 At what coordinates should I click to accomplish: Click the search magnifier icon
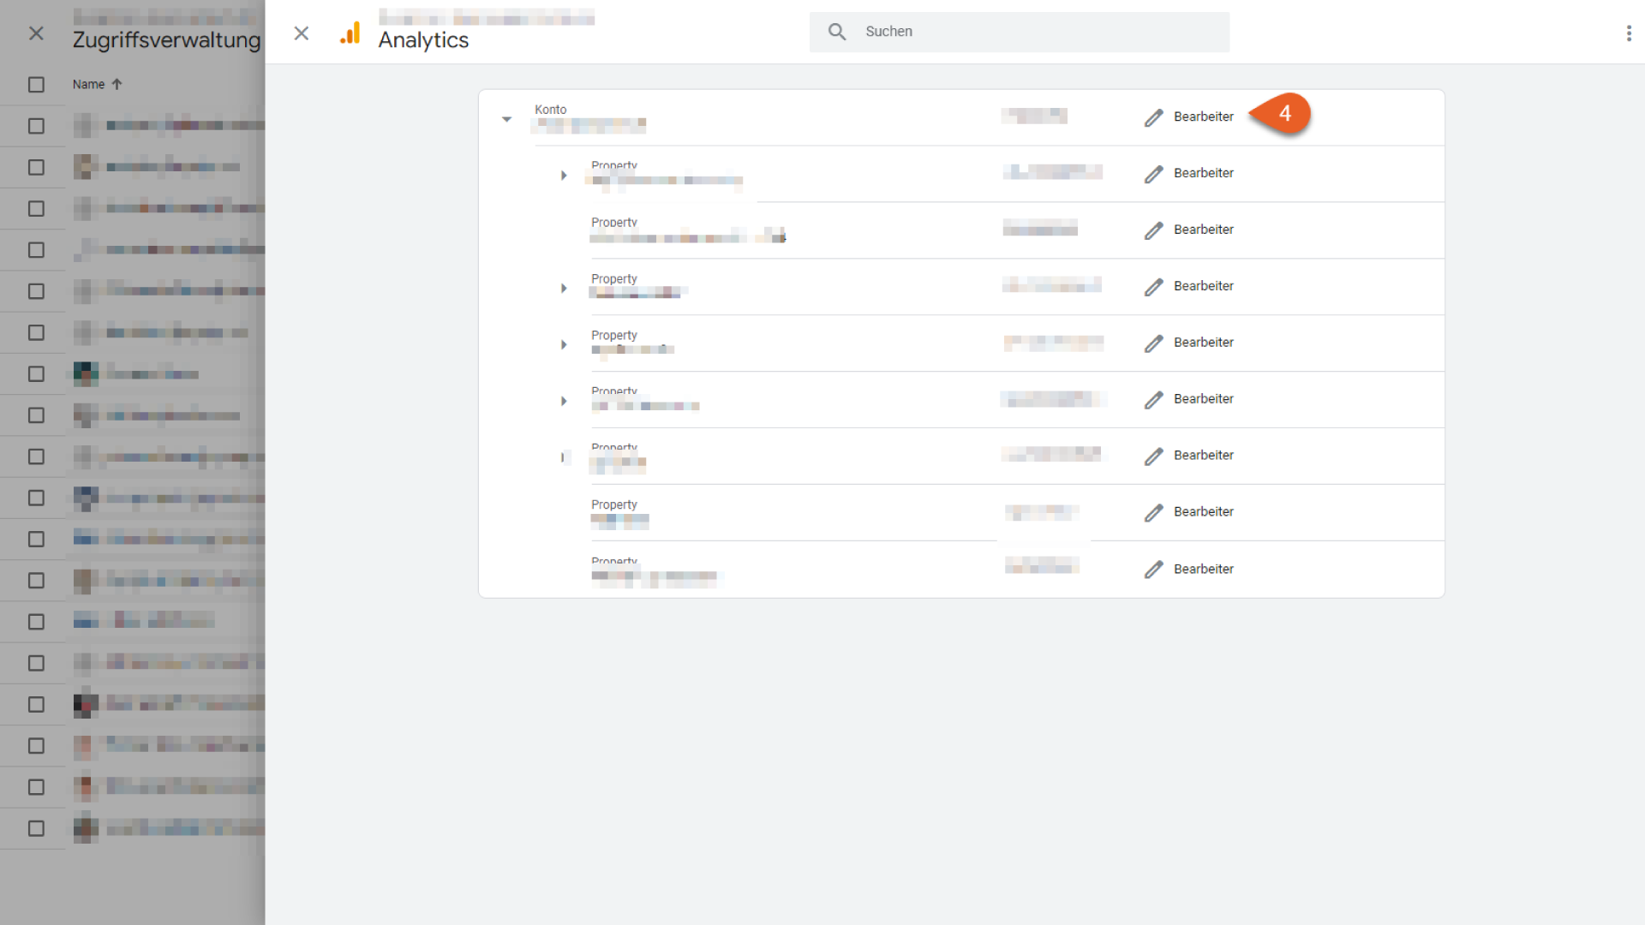click(x=837, y=31)
